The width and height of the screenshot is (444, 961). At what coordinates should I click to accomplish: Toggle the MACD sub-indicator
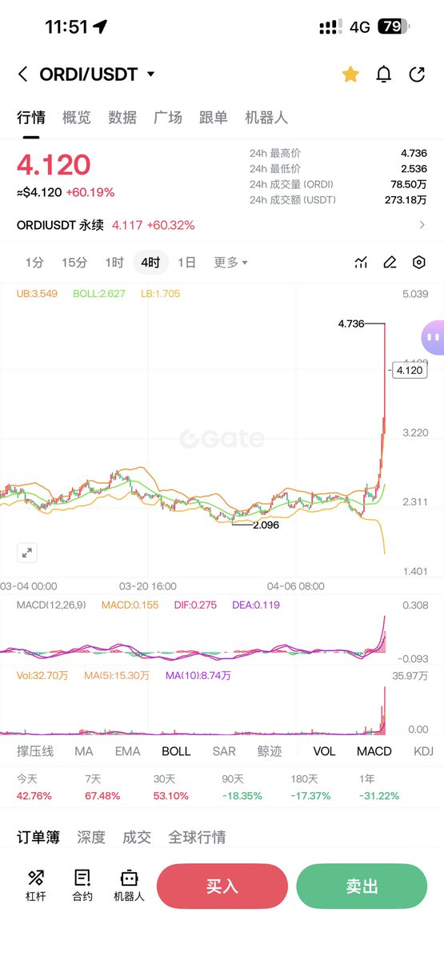tap(374, 751)
